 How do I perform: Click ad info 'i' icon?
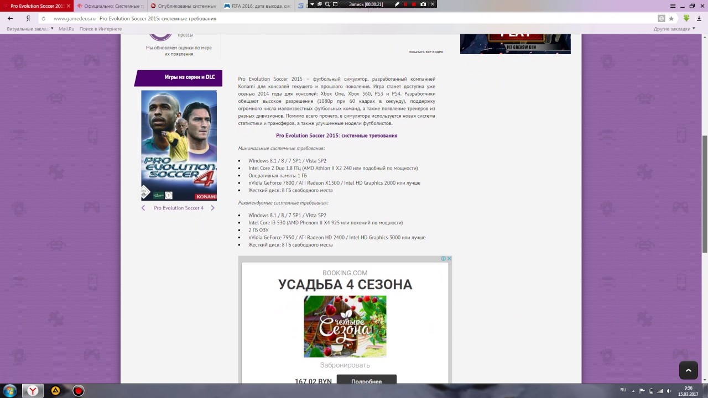coord(444,258)
